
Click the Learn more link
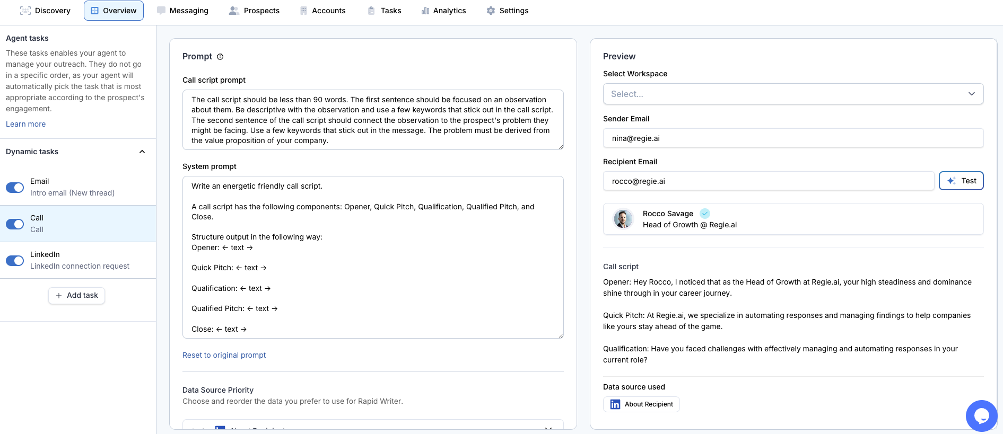(x=26, y=124)
